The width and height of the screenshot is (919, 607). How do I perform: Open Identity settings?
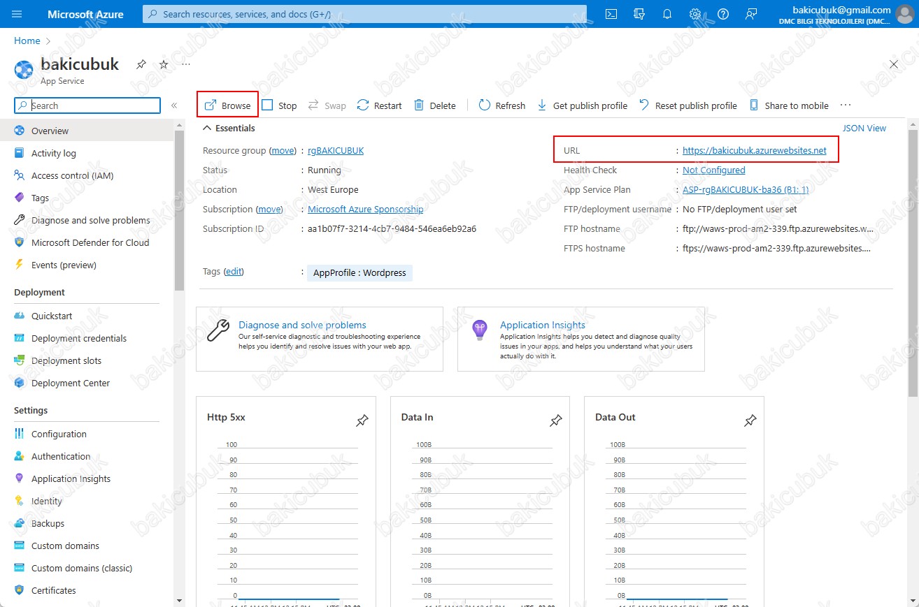[x=87, y=501]
